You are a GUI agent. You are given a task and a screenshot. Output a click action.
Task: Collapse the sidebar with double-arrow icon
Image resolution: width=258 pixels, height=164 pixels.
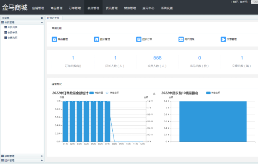(42, 18)
